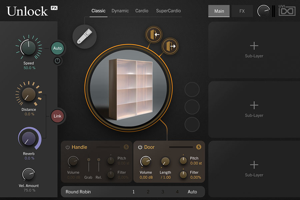Click the Reverb knob
Screen dimensions: 300x200
tap(29, 138)
